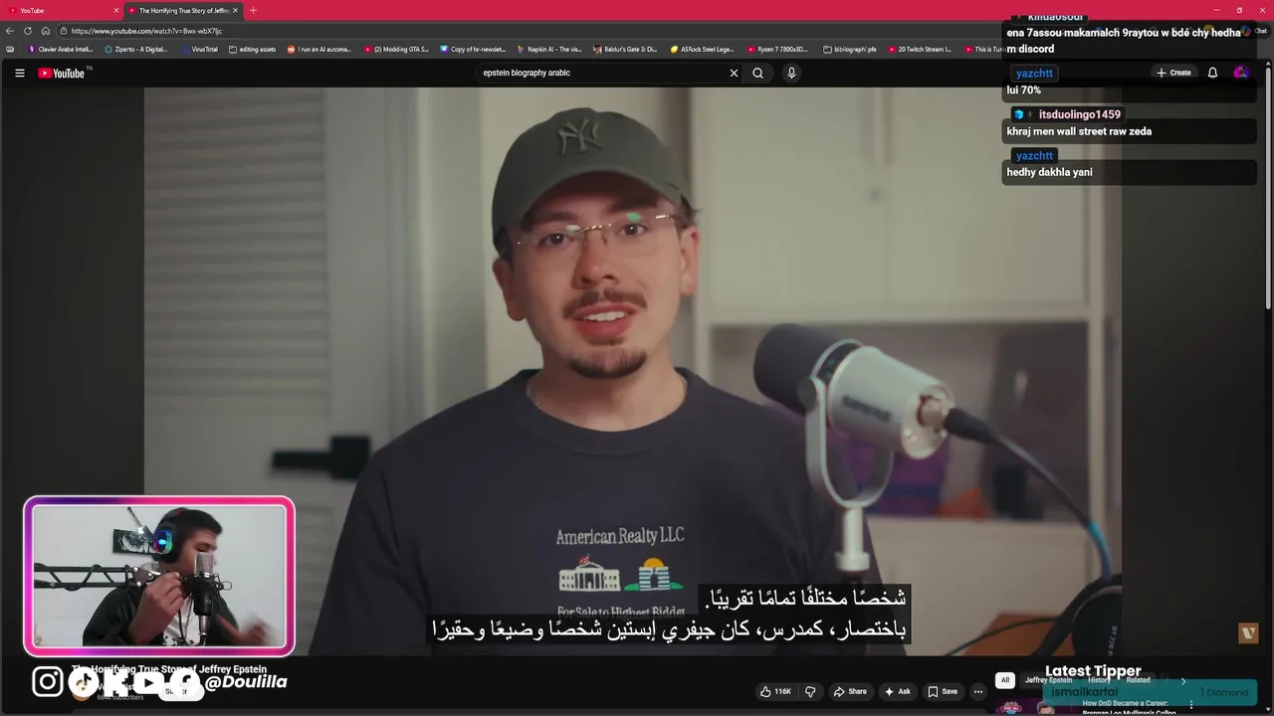Open Copy of hr-newsletter bookmark
The width and height of the screenshot is (1274, 716).
473,49
